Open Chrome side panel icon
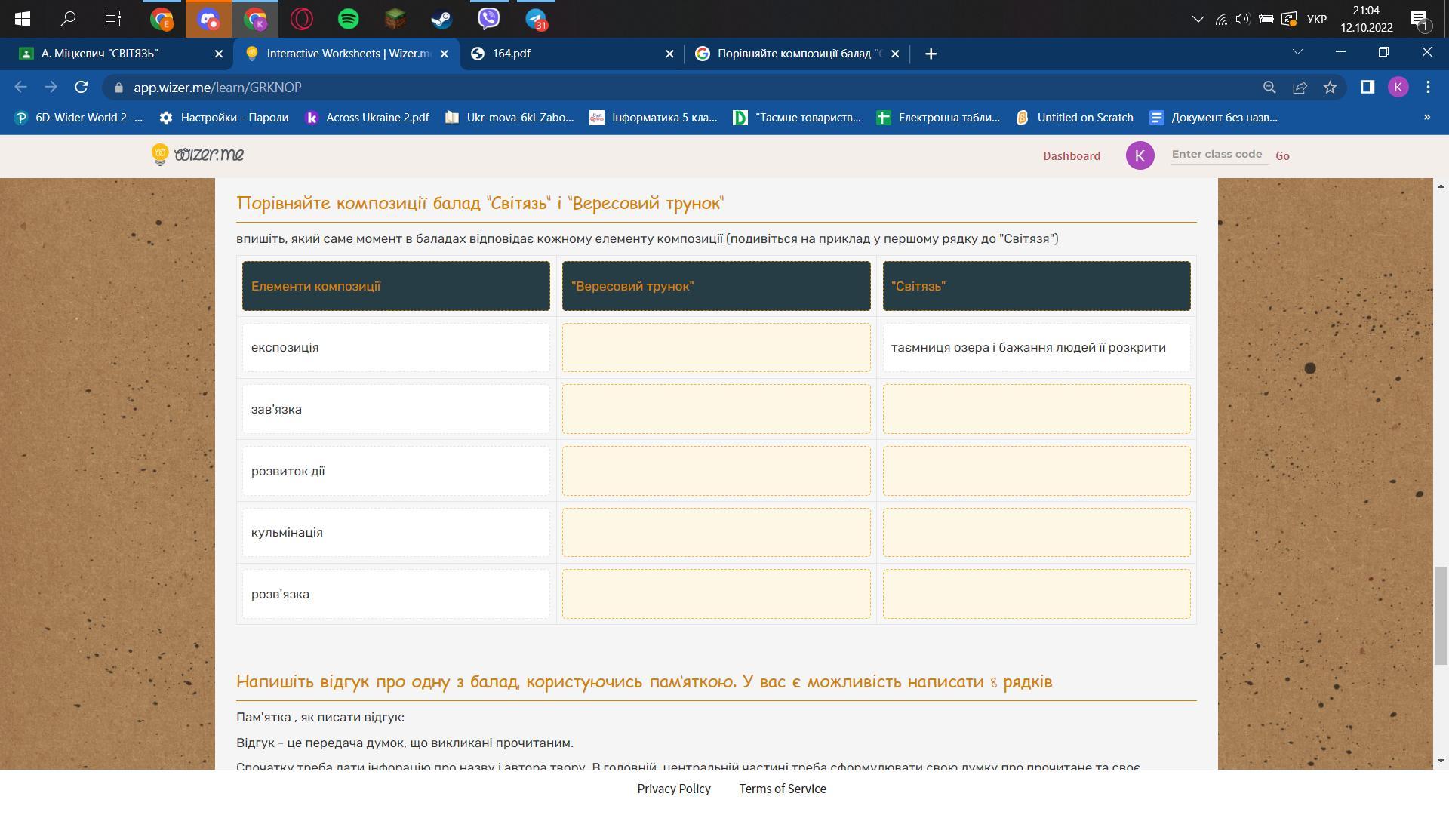This screenshot has width=1449, height=815. [1367, 88]
